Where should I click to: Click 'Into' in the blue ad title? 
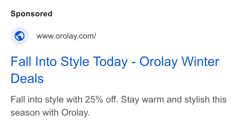point(46,61)
